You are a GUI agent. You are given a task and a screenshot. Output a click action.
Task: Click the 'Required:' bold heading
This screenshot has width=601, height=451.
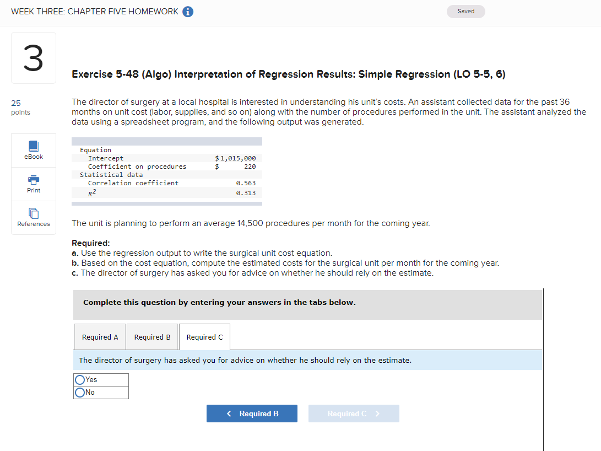click(91, 243)
